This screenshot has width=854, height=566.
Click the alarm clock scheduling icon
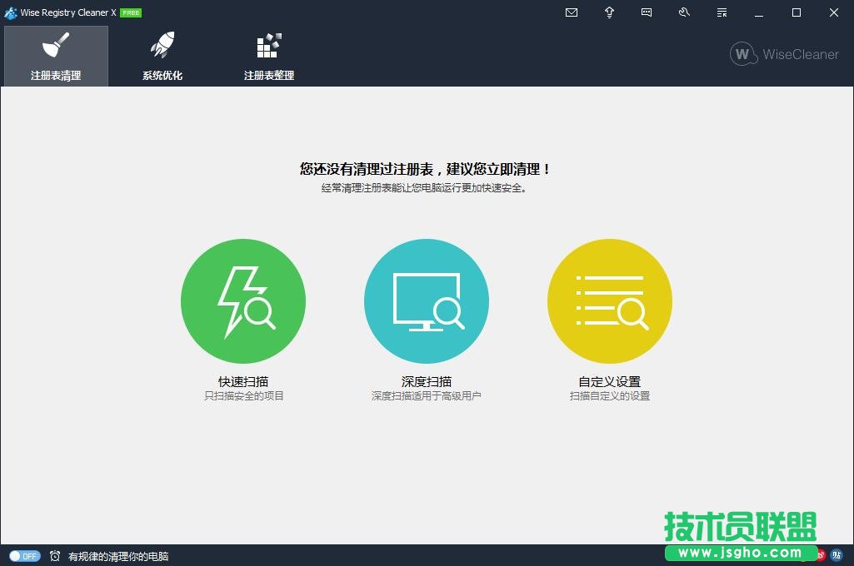pos(55,556)
